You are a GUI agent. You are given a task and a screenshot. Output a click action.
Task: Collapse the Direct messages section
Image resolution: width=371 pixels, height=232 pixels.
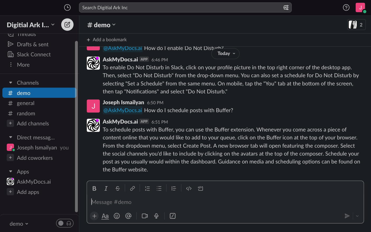point(11,137)
